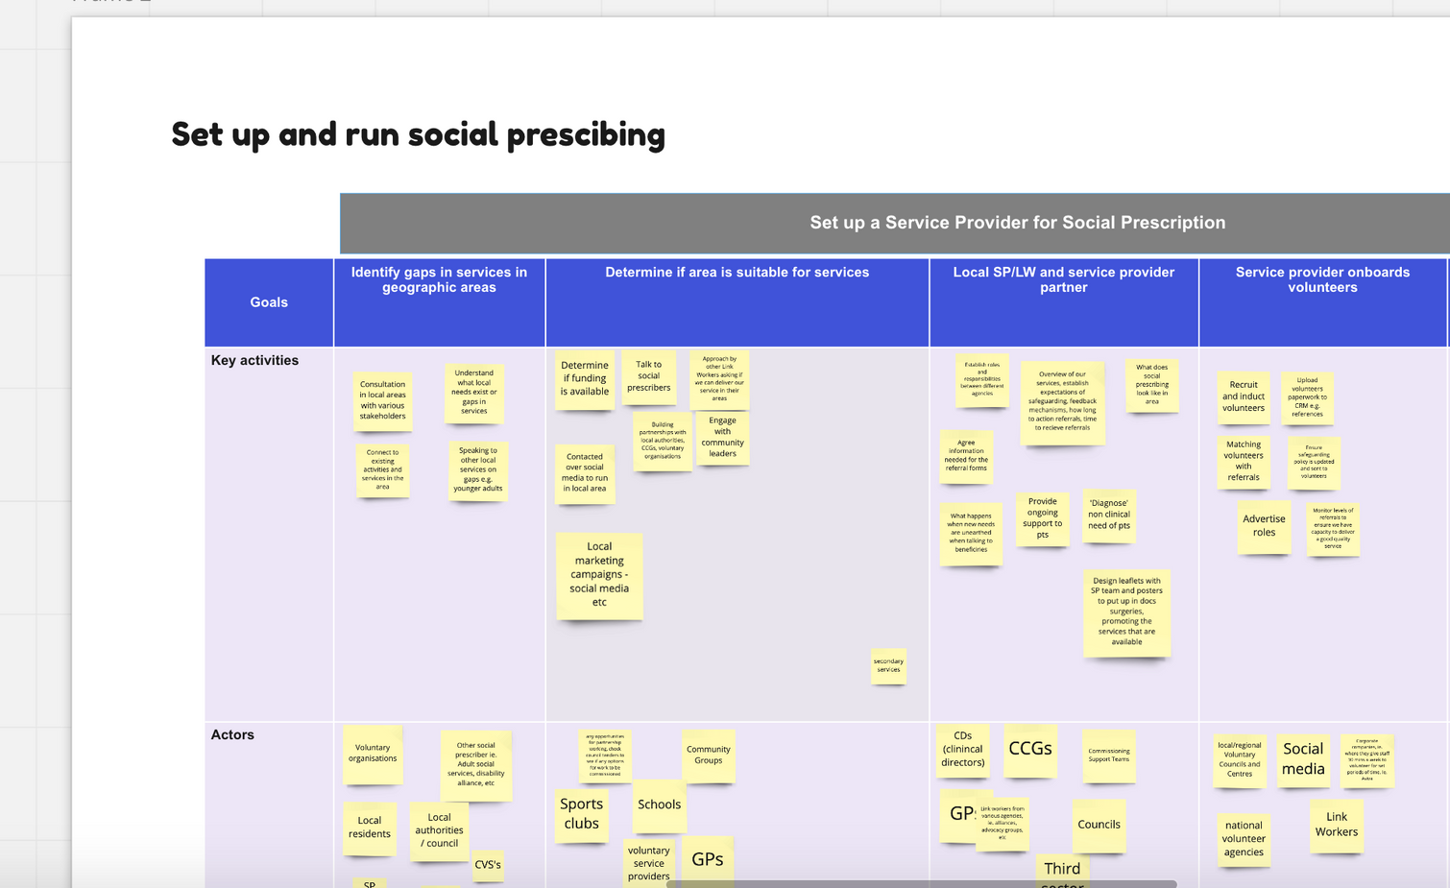Viewport: 1450px width, 888px height.
Task: Select the 'Advertise roles' sticky note
Action: [x=1264, y=526]
